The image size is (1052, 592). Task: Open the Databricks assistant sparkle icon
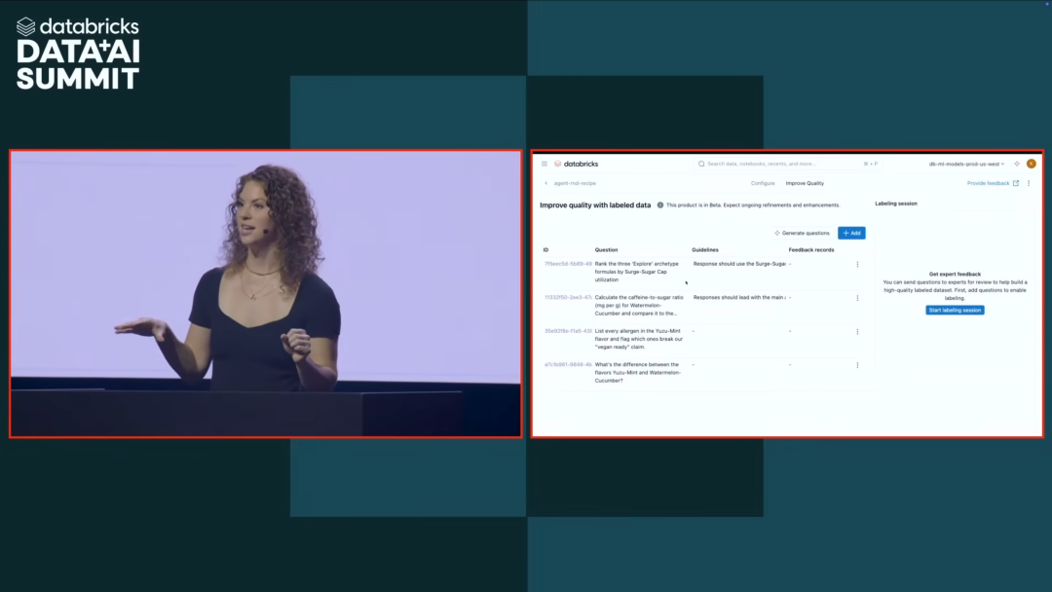point(1017,164)
